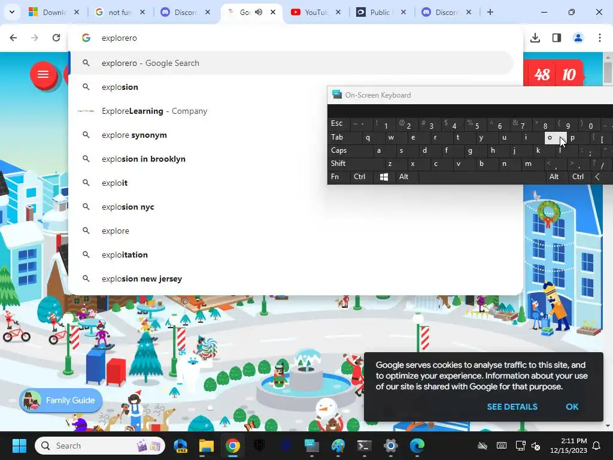This screenshot has width=613, height=460.
Task: Toggle Chrome side panel
Action: (x=557, y=38)
